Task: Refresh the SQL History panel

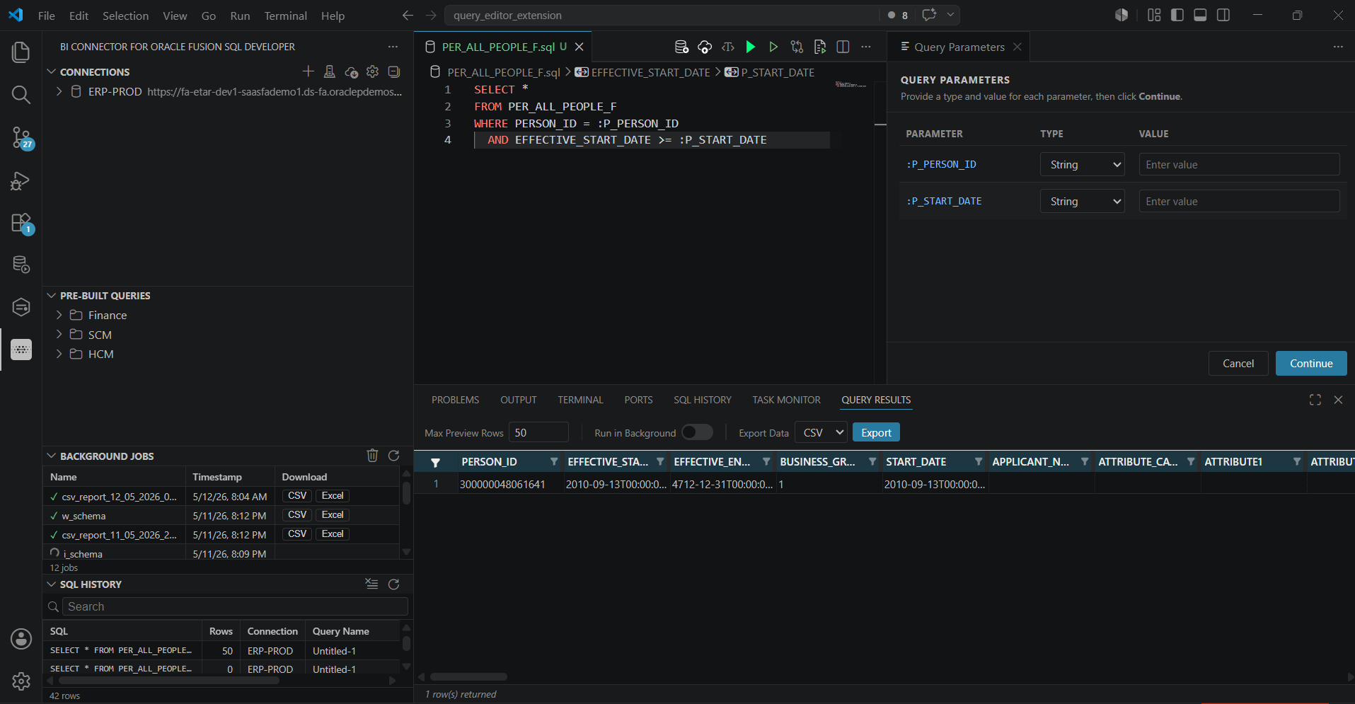Action: (394, 584)
